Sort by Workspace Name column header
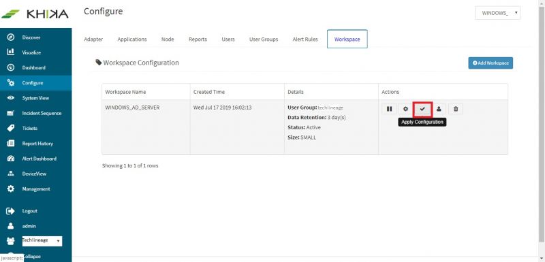545x262 pixels. click(125, 92)
